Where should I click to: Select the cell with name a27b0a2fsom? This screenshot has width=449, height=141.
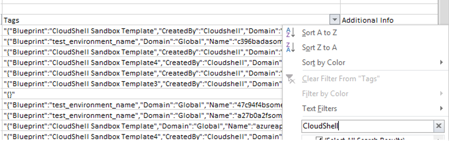coord(141,115)
